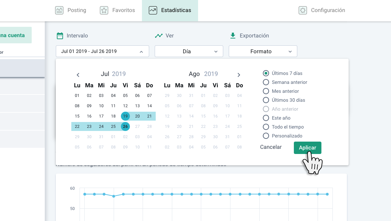Image resolution: width=391 pixels, height=221 pixels.
Task: Click the Configuración gear icon
Action: (303, 10)
